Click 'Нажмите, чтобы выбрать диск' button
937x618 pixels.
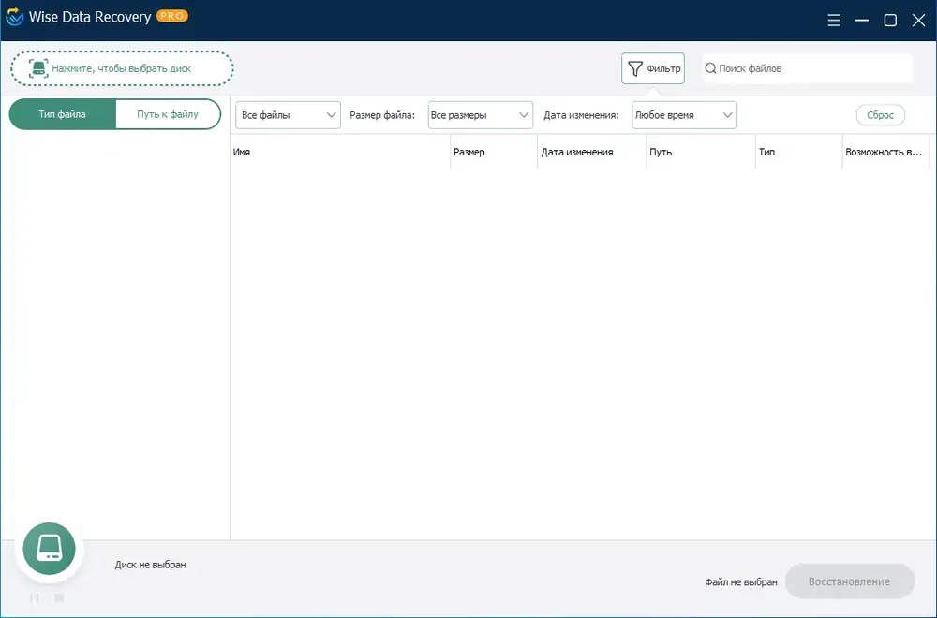(122, 68)
